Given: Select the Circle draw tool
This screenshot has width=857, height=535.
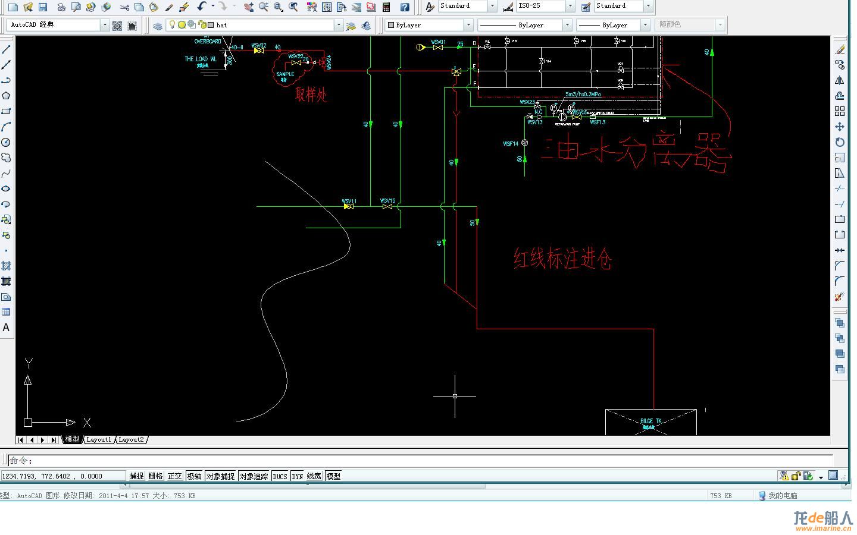Looking at the screenshot, I should point(6,142).
